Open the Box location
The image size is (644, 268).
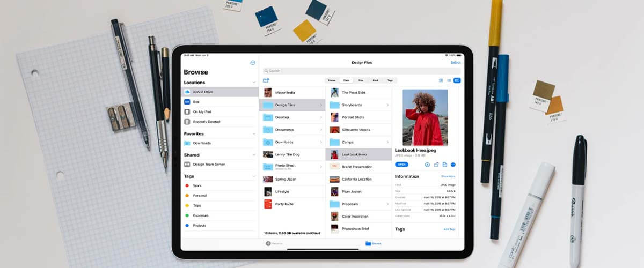[x=221, y=102]
